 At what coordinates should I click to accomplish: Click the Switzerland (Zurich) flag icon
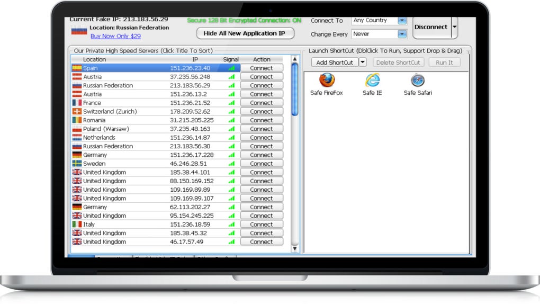point(77,111)
